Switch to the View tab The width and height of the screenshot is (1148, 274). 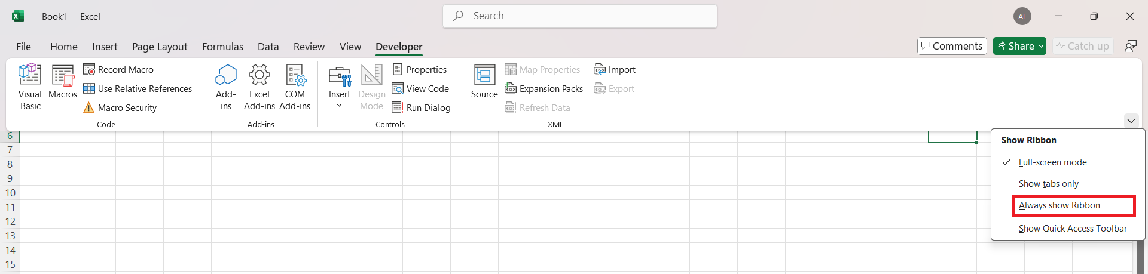pos(350,47)
